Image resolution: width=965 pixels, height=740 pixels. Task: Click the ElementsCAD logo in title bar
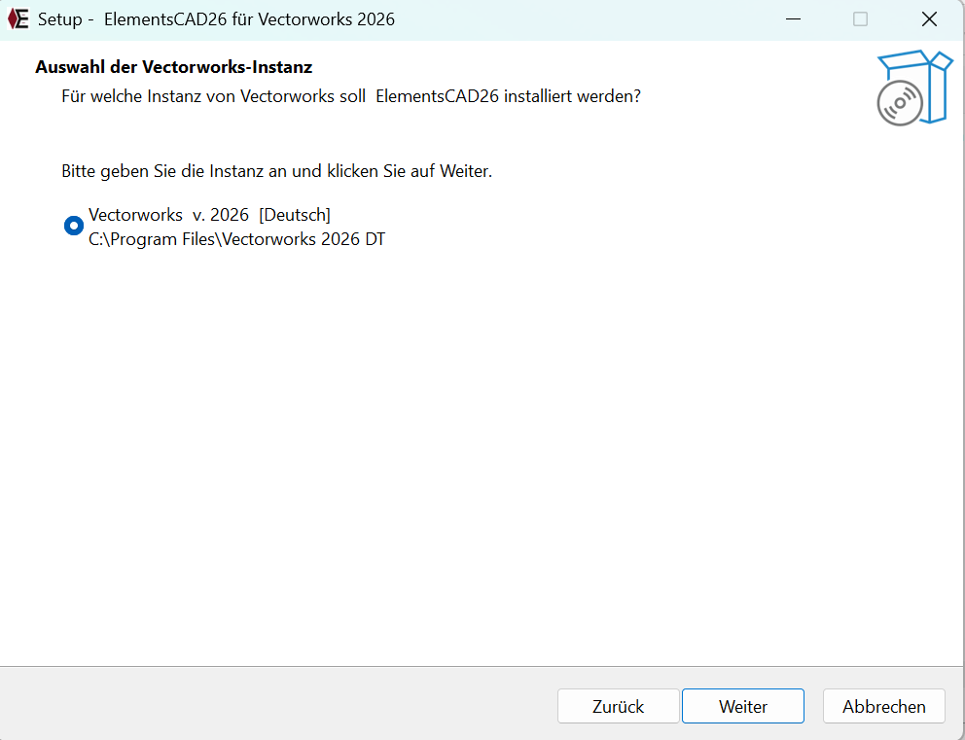pos(18,19)
